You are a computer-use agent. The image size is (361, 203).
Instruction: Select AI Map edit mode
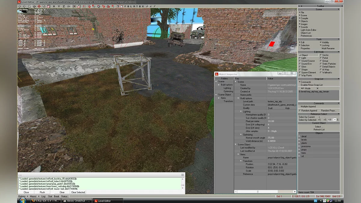click(x=325, y=69)
